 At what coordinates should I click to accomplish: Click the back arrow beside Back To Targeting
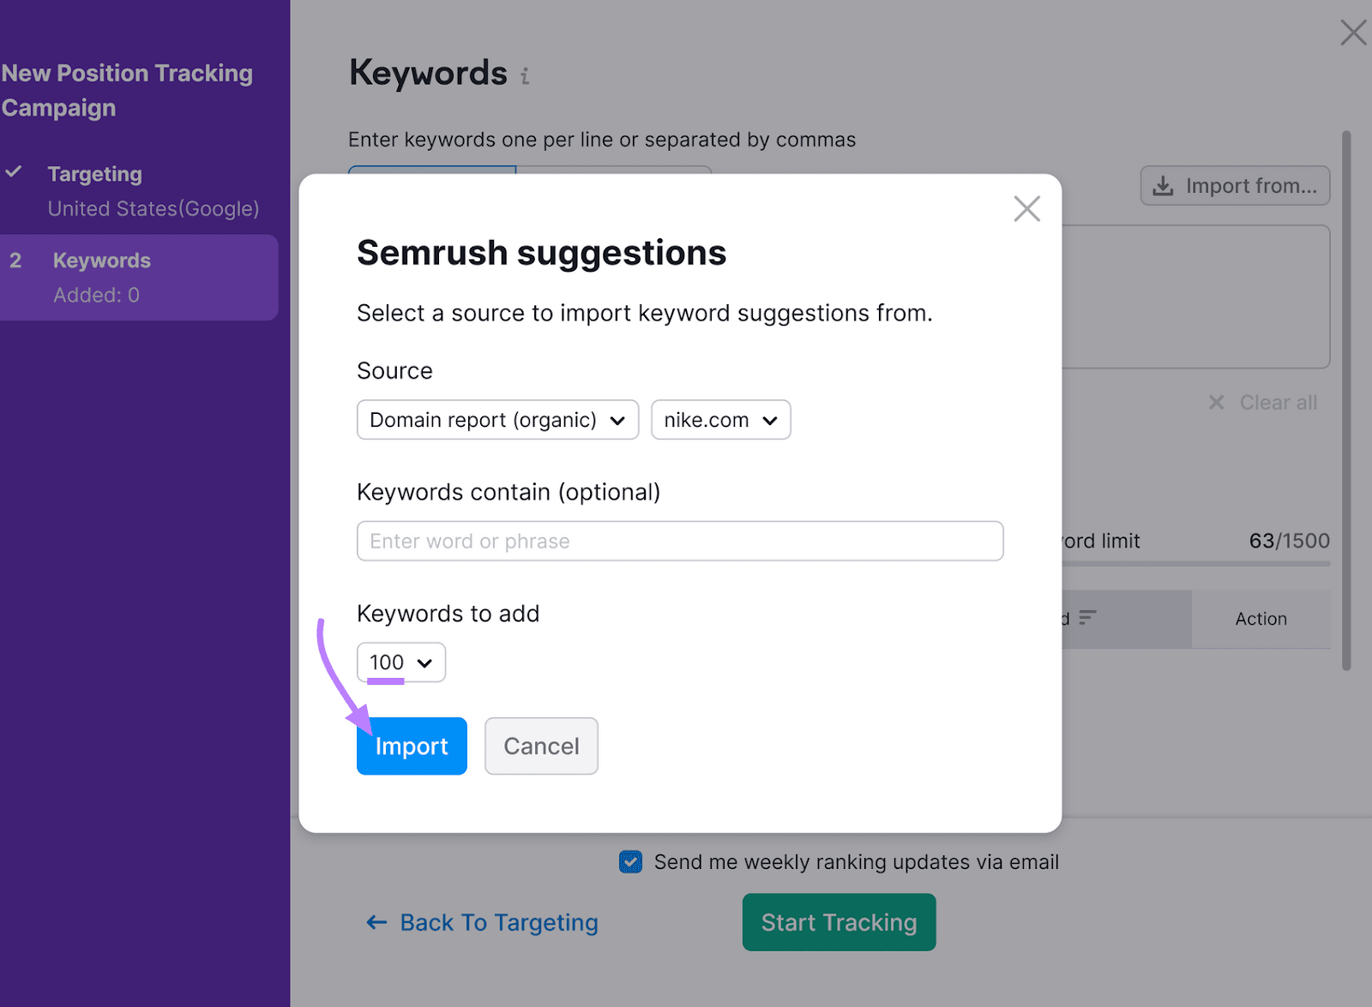point(376,922)
